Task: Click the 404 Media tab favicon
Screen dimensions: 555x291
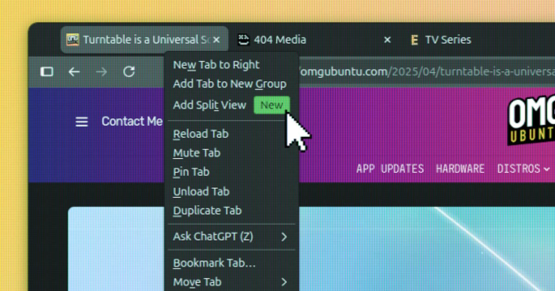Action: 242,39
